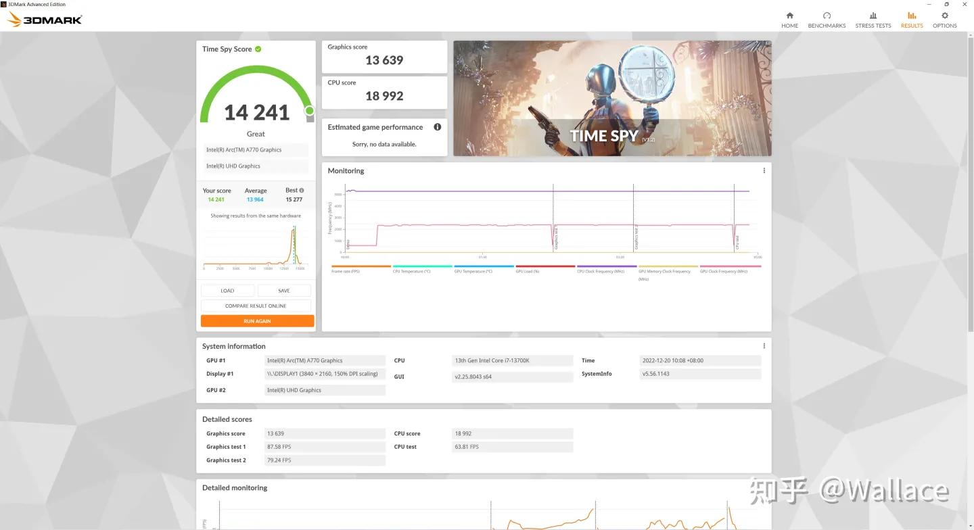Open System information three-dot menu
The height and width of the screenshot is (530, 974).
click(x=764, y=346)
